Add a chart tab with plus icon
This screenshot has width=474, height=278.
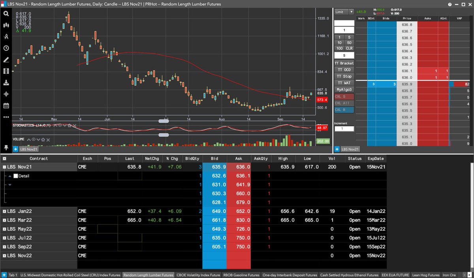15,149
